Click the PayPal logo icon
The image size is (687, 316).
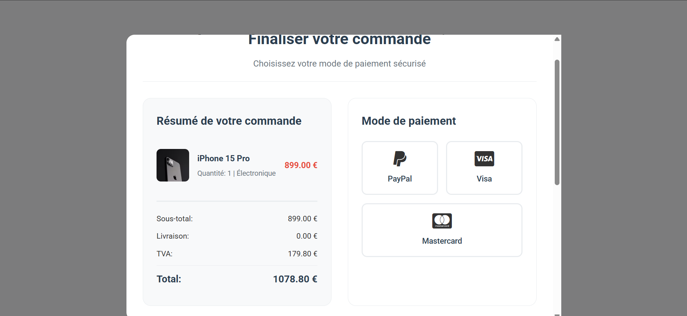400,159
